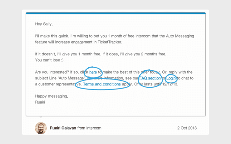Click the "Hey Sally," greeting line
The height and width of the screenshot is (144, 231).
tap(44, 24)
